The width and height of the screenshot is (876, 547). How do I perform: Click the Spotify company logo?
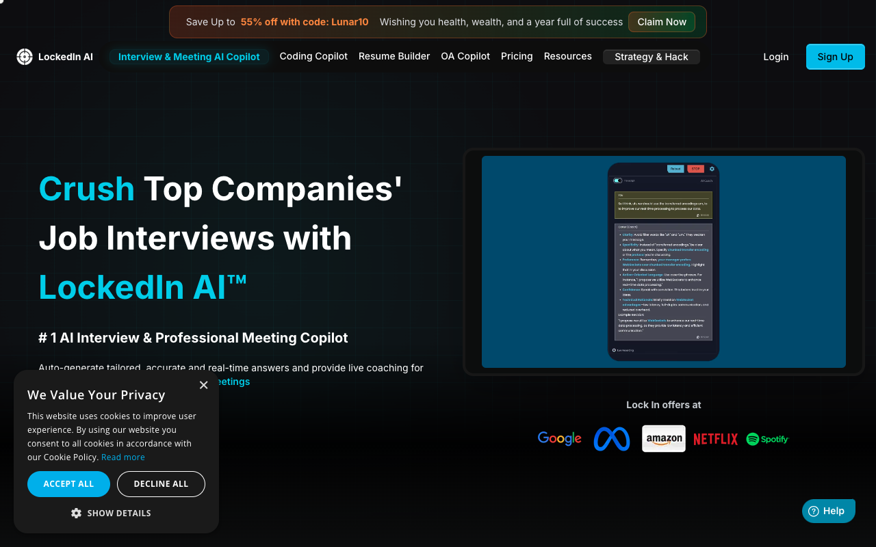[767, 439]
